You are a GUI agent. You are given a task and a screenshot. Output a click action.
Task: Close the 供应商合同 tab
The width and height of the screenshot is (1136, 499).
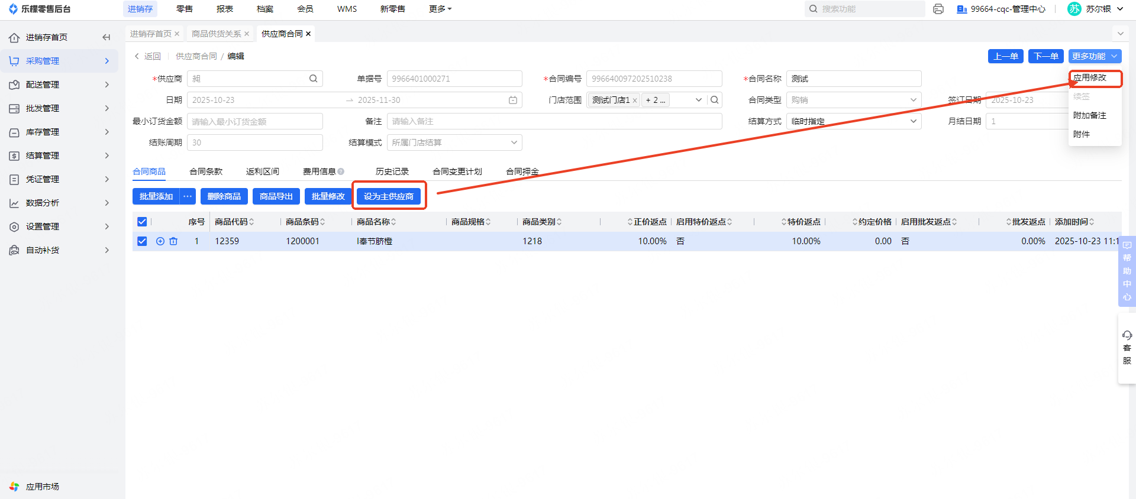point(308,34)
